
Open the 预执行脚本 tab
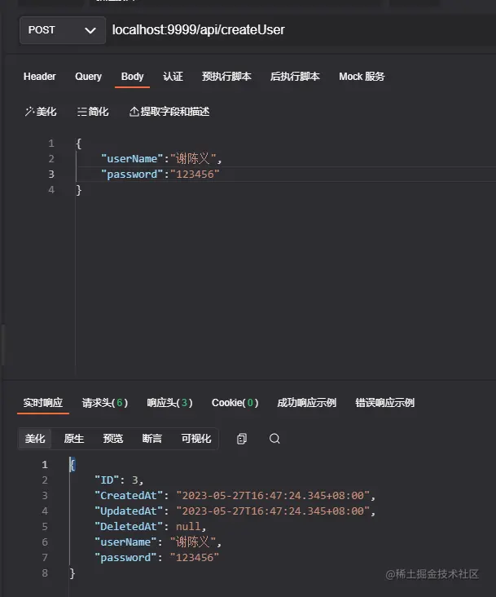tap(226, 77)
